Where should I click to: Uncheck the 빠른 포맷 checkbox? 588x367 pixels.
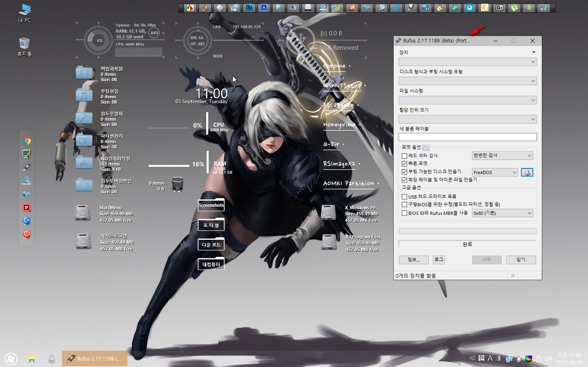(404, 164)
